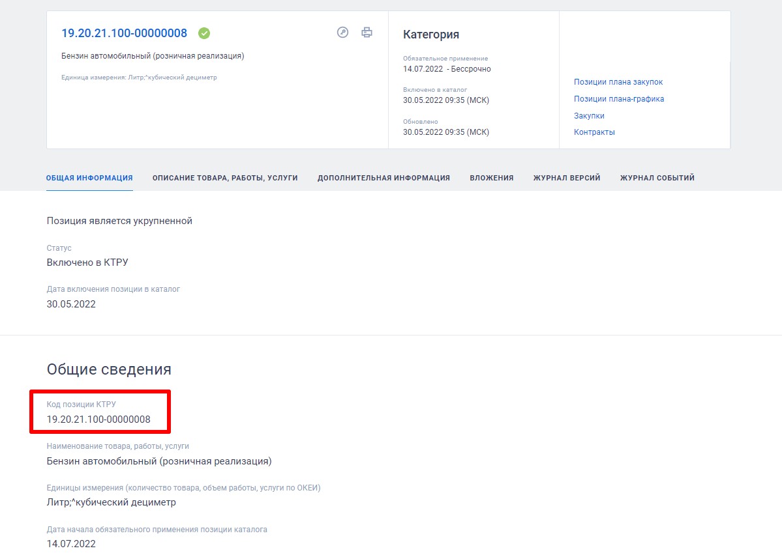
Task: Go to the Закупки link
Action: [589, 116]
